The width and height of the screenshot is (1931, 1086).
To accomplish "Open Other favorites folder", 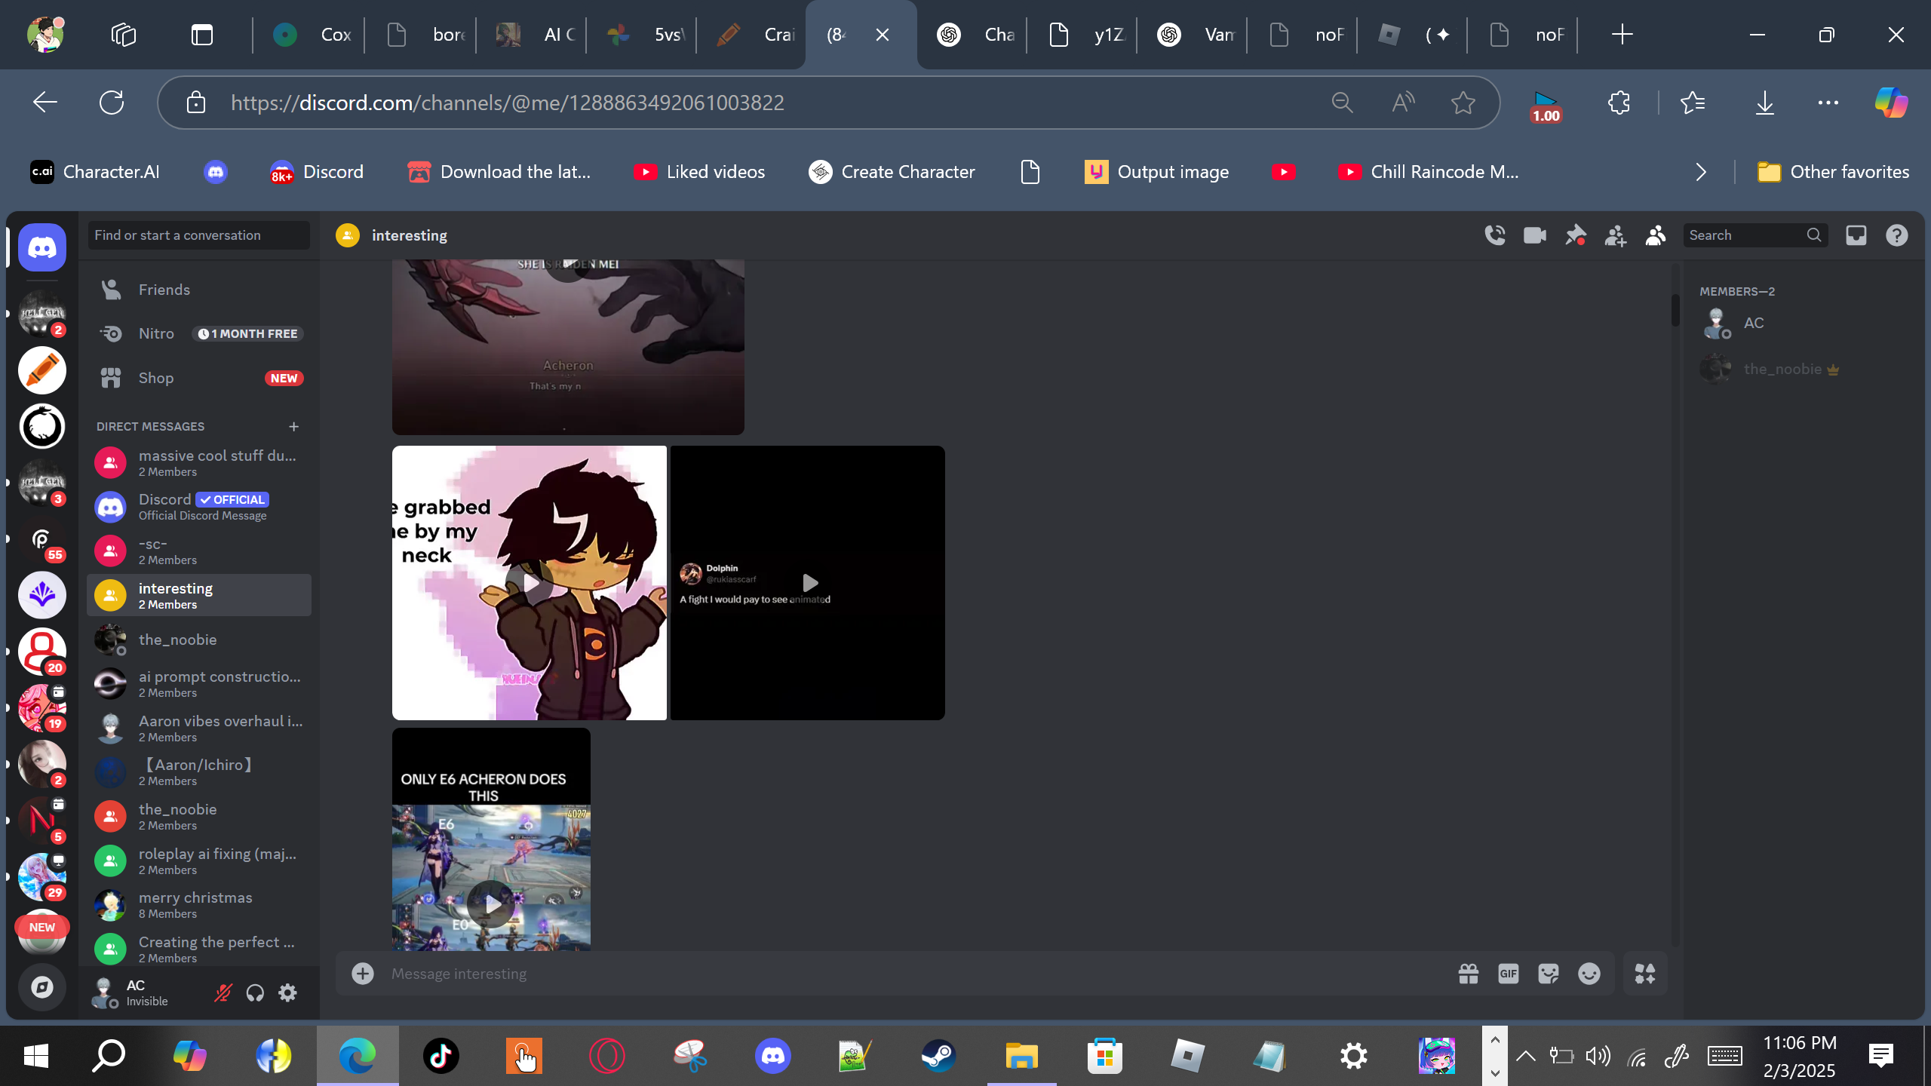I will (x=1834, y=172).
